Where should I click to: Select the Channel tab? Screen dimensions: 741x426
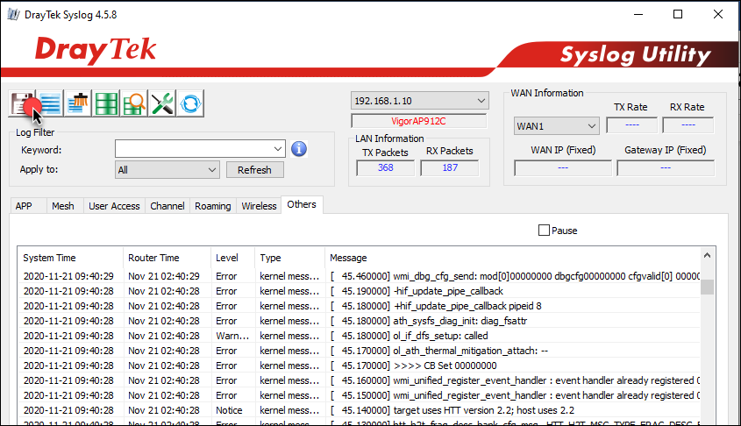point(167,206)
